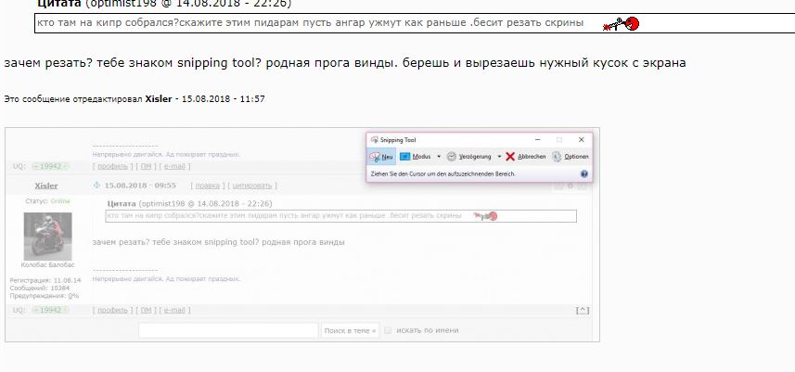Focus the topic search text field
Screen dimensions: 795x372
[228, 330]
